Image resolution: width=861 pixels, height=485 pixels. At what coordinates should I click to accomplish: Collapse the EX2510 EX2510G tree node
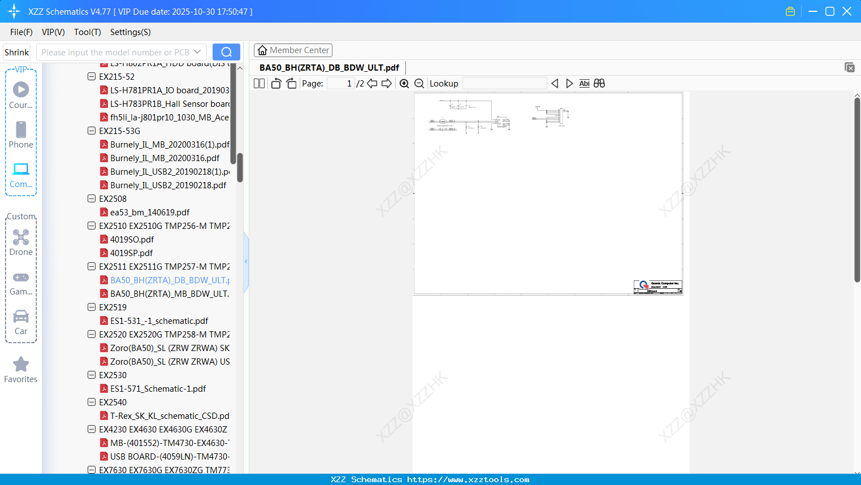[92, 226]
